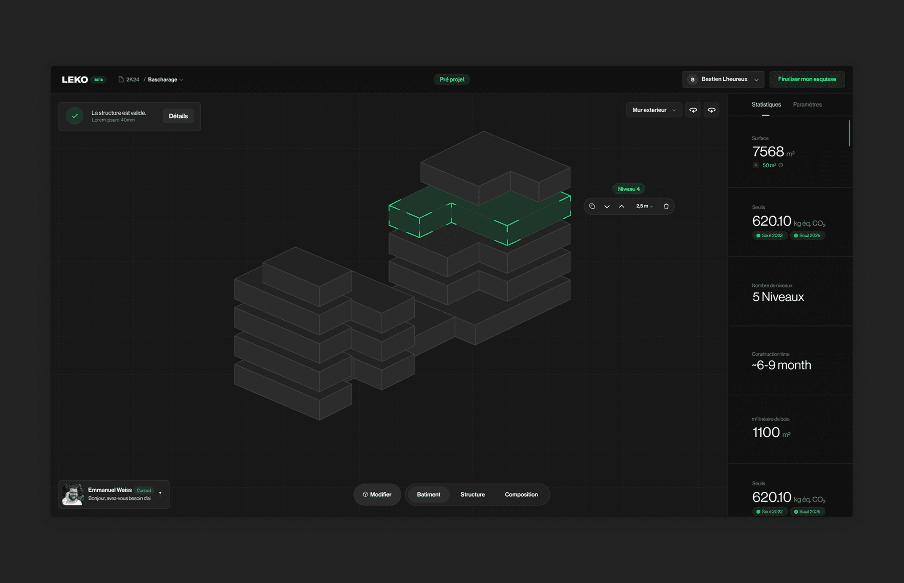The height and width of the screenshot is (583, 904).
Task: Rotate the view clockwise
Action: coord(712,110)
